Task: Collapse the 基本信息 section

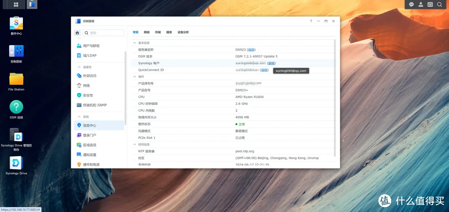Action: (x=134, y=43)
